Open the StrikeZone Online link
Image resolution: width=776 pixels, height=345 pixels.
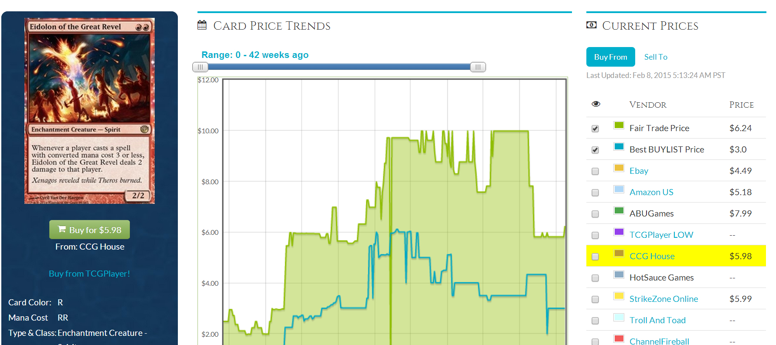point(664,299)
